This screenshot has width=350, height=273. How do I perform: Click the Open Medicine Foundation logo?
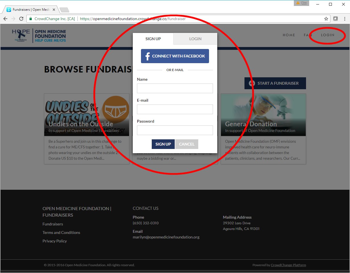pos(39,36)
